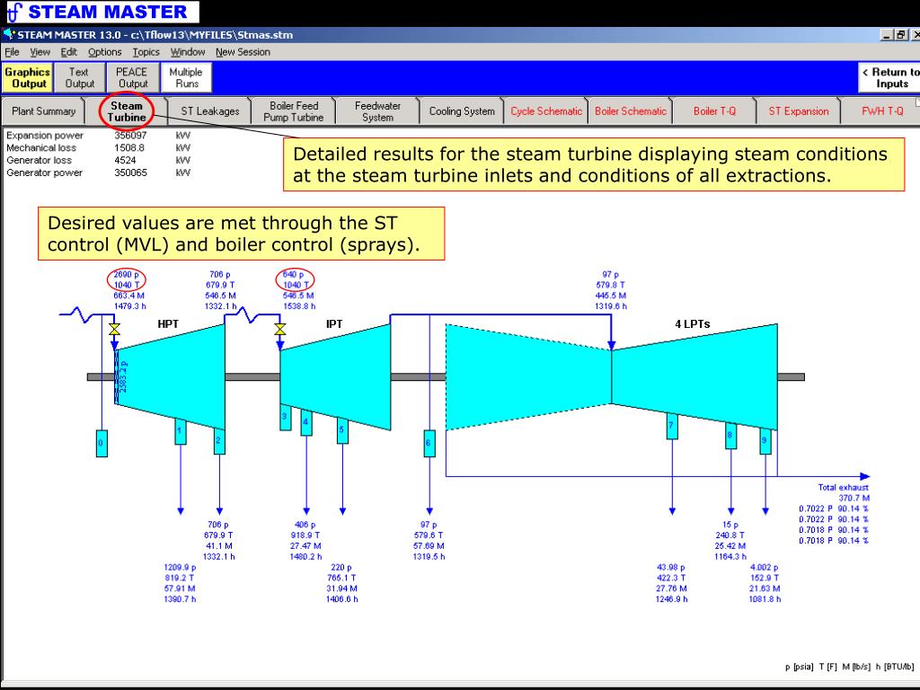Click the extraction pressure 43.98 p
The image size is (920, 690).
tap(670, 568)
